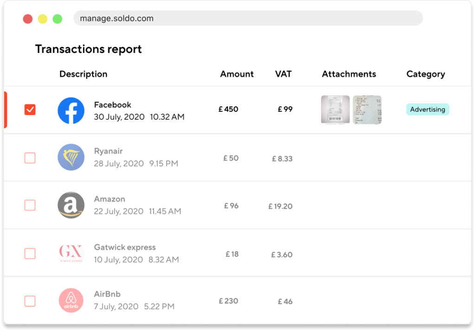Click the date 22 July, 2020
Image resolution: width=475 pixels, height=331 pixels.
tap(119, 211)
